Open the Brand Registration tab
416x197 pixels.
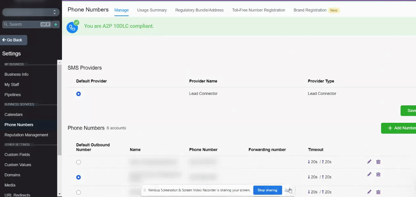click(x=310, y=10)
